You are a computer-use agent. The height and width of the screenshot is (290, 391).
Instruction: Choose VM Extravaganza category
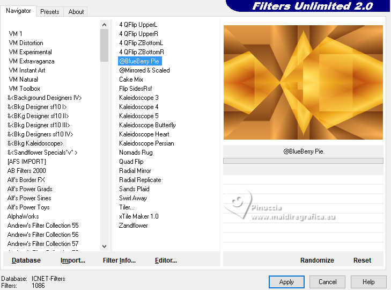[32, 61]
